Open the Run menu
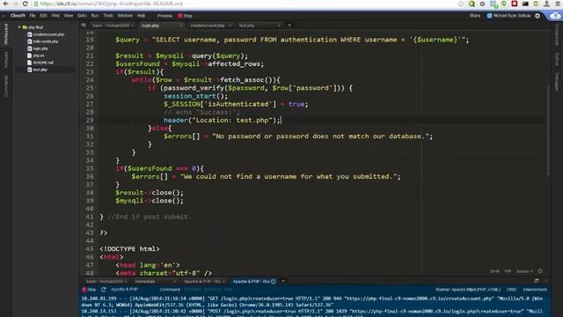Image resolution: width=563 pixels, height=317 pixels. [x=95, y=16]
